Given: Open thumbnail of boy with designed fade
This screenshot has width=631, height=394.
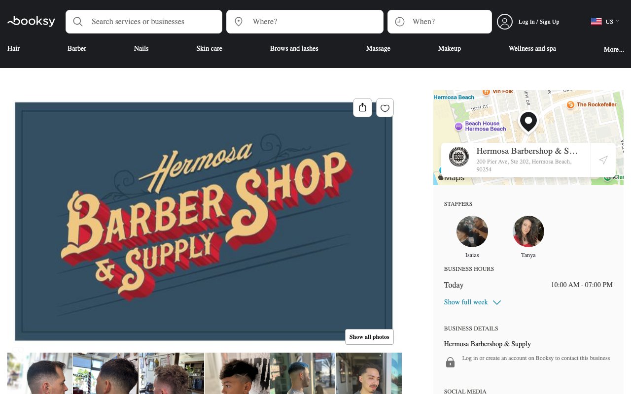Looking at the screenshot, I should pyautogui.click(x=237, y=373).
